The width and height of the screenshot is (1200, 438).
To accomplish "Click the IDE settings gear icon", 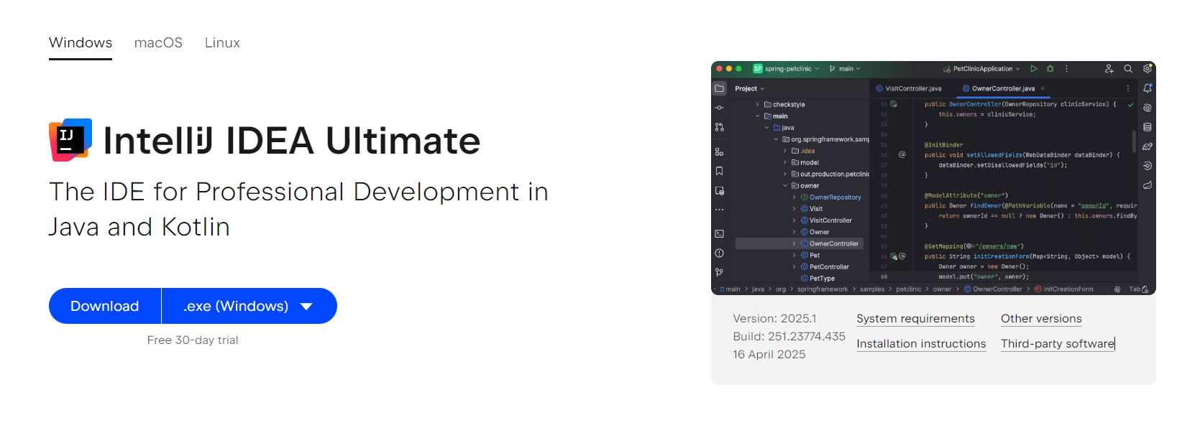I will click(x=1148, y=69).
